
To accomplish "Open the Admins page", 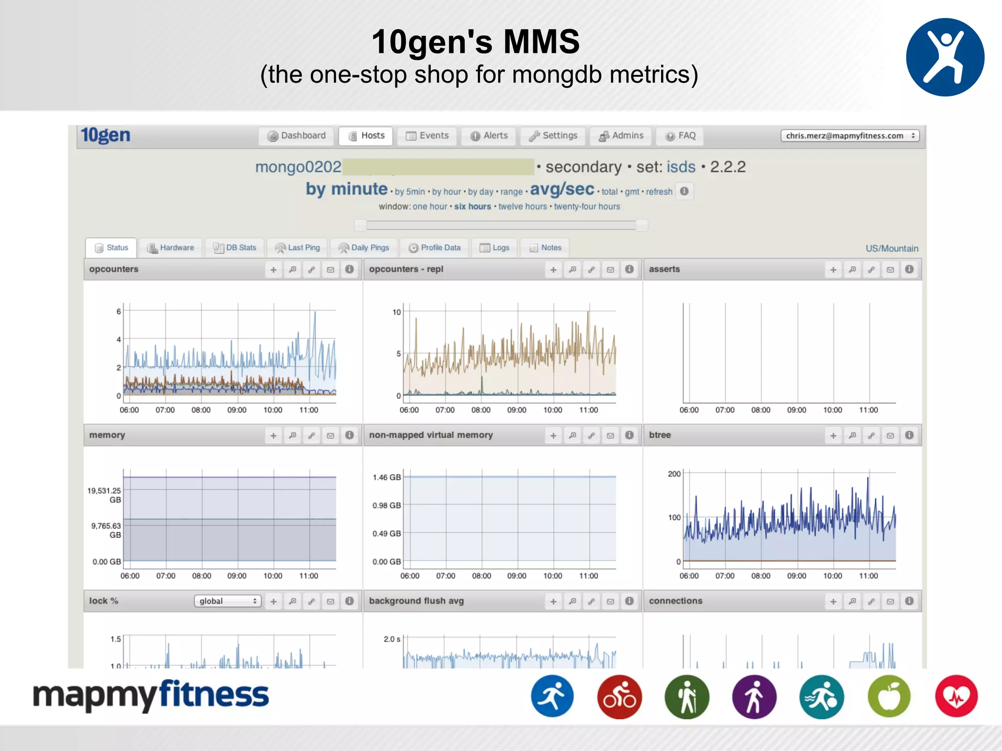I will 621,136.
